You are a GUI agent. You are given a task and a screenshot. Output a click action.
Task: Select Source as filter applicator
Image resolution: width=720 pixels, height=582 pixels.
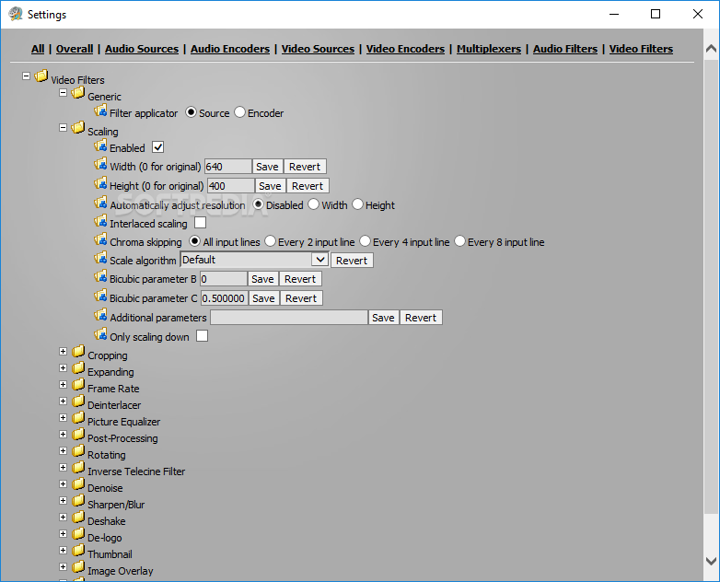[191, 112]
